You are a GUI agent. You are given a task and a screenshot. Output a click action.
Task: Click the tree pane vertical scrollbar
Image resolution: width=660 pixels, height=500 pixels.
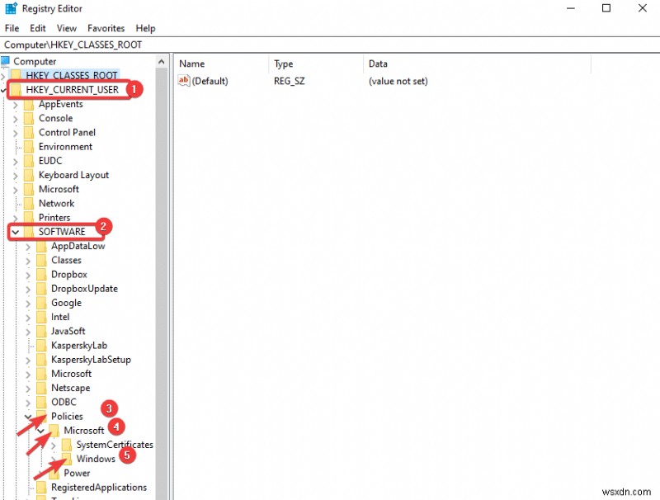(x=162, y=248)
